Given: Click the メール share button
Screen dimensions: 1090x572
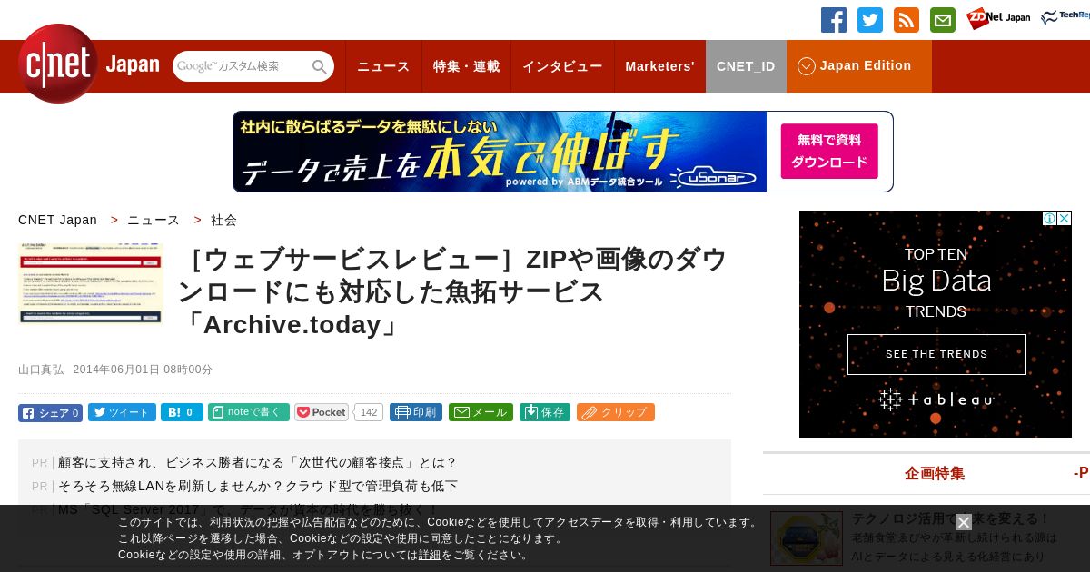Looking at the screenshot, I should (481, 412).
